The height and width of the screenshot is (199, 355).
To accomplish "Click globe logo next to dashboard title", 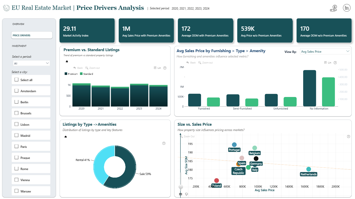I will click(x=6, y=8).
